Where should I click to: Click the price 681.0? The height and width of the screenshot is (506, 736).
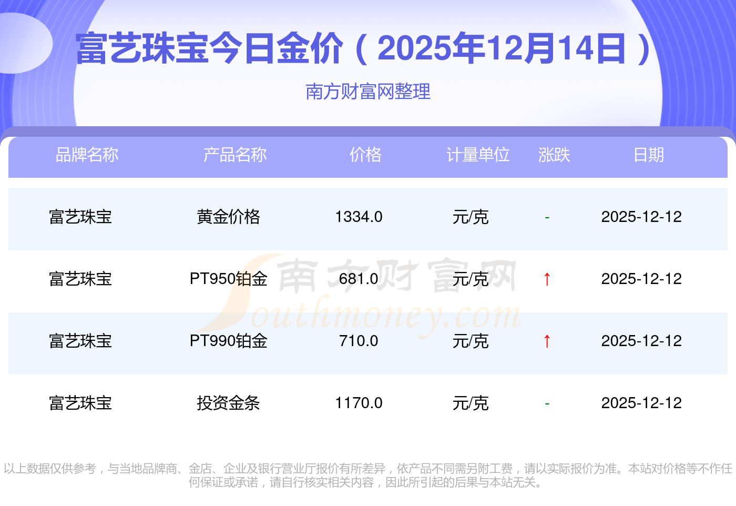[359, 279]
